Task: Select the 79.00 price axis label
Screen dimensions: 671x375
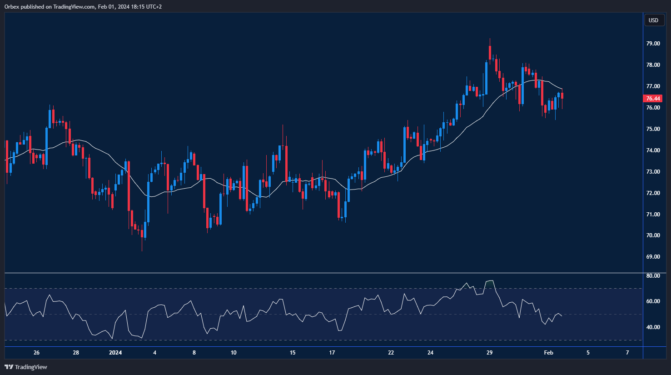Action: (653, 44)
